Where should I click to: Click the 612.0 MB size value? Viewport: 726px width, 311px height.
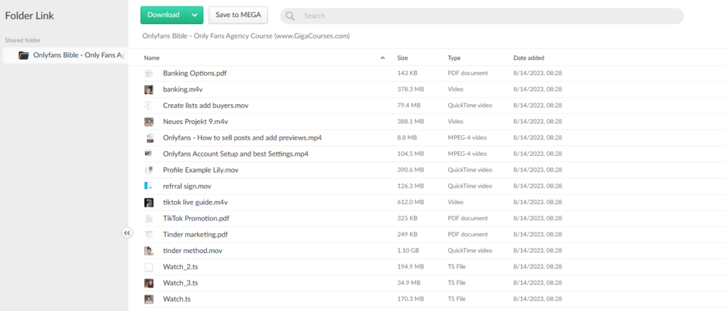click(x=411, y=202)
